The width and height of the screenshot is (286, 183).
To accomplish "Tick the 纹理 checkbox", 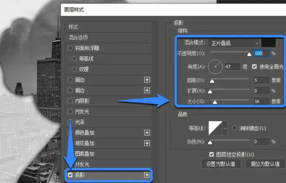I will pos(74,69).
